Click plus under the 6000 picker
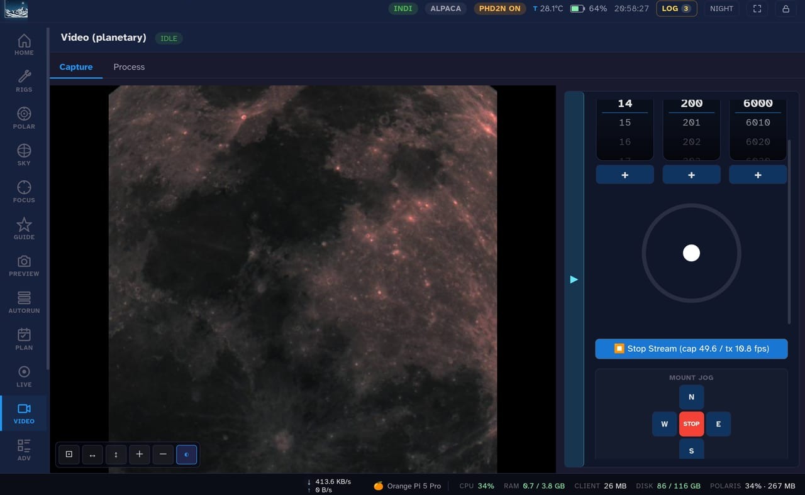 pyautogui.click(x=758, y=175)
